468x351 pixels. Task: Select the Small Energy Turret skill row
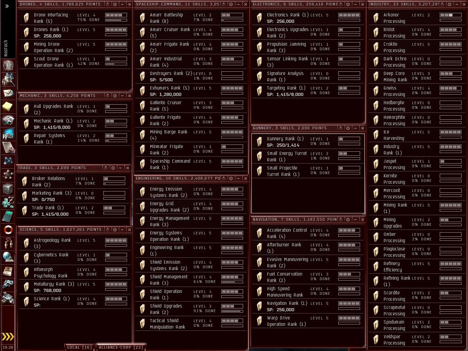(308, 156)
